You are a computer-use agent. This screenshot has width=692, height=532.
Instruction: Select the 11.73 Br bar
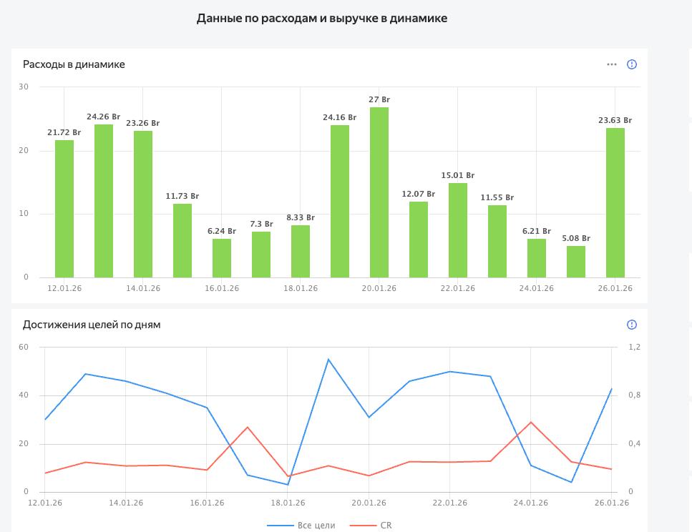click(182, 240)
